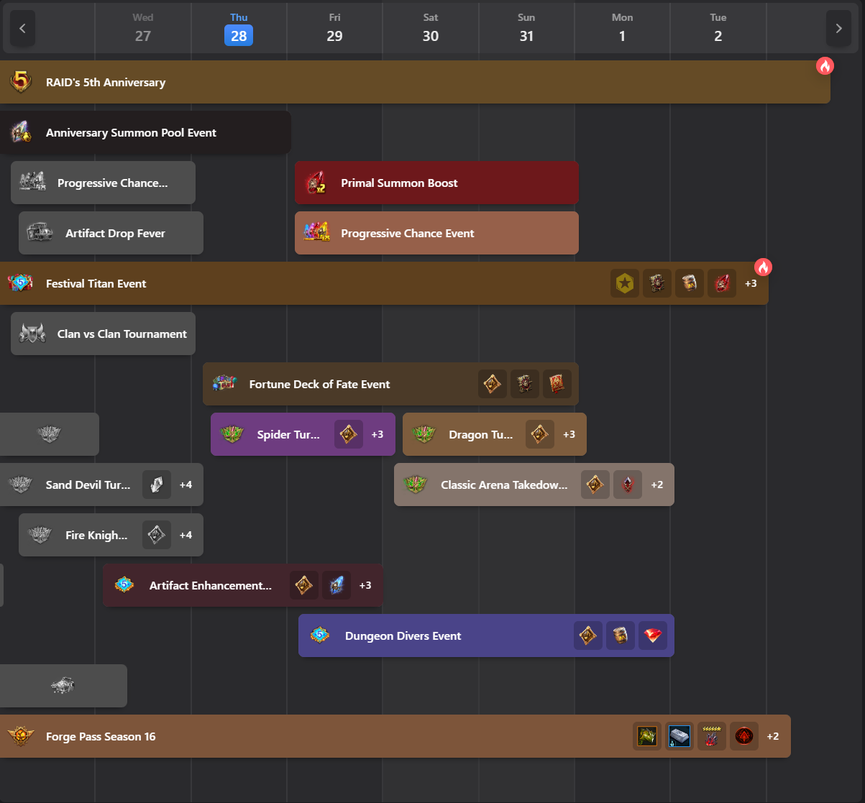The height and width of the screenshot is (803, 865).
Task: Select the Wed 27 day header
Action: point(143,27)
